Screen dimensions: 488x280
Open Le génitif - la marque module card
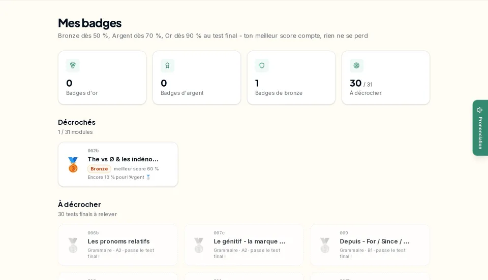(244, 245)
